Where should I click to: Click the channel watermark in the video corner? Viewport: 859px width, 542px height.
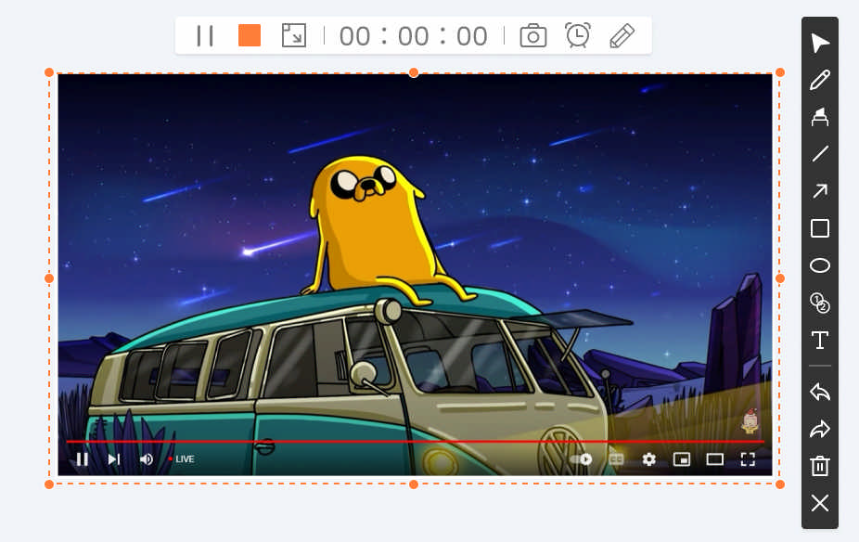750,421
